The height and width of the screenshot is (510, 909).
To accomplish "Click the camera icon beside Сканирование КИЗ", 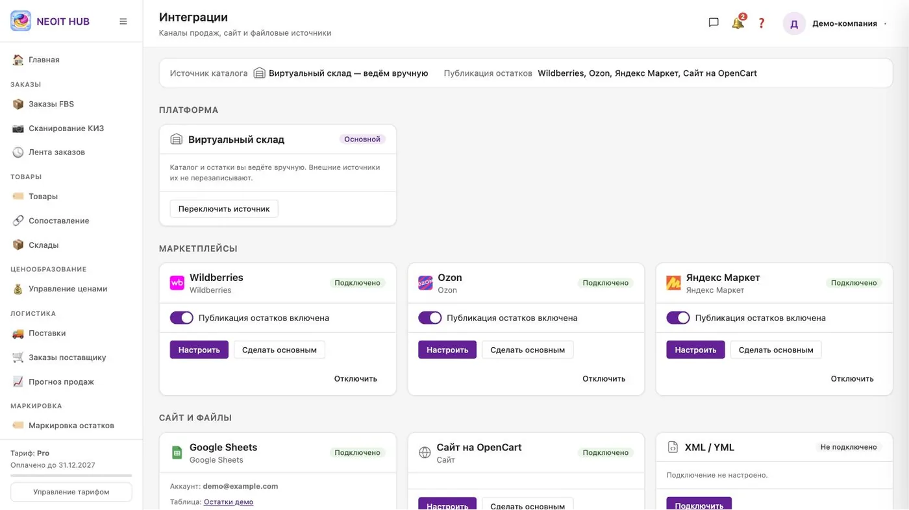I will (18, 128).
